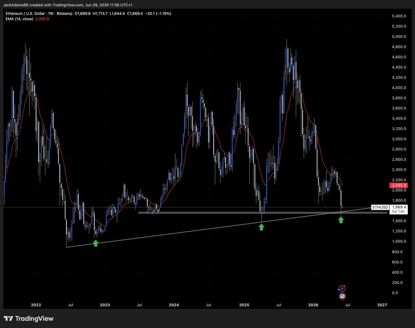Screen dimensions: 415x328
Task: Click the EMA (14, close) indicator label
Action: pyautogui.click(x=19, y=19)
